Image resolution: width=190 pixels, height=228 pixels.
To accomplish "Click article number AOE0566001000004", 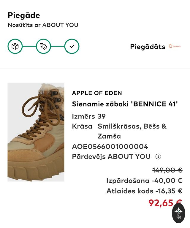I will 110,146.
